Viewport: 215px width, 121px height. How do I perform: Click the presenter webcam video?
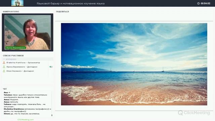point(28,32)
